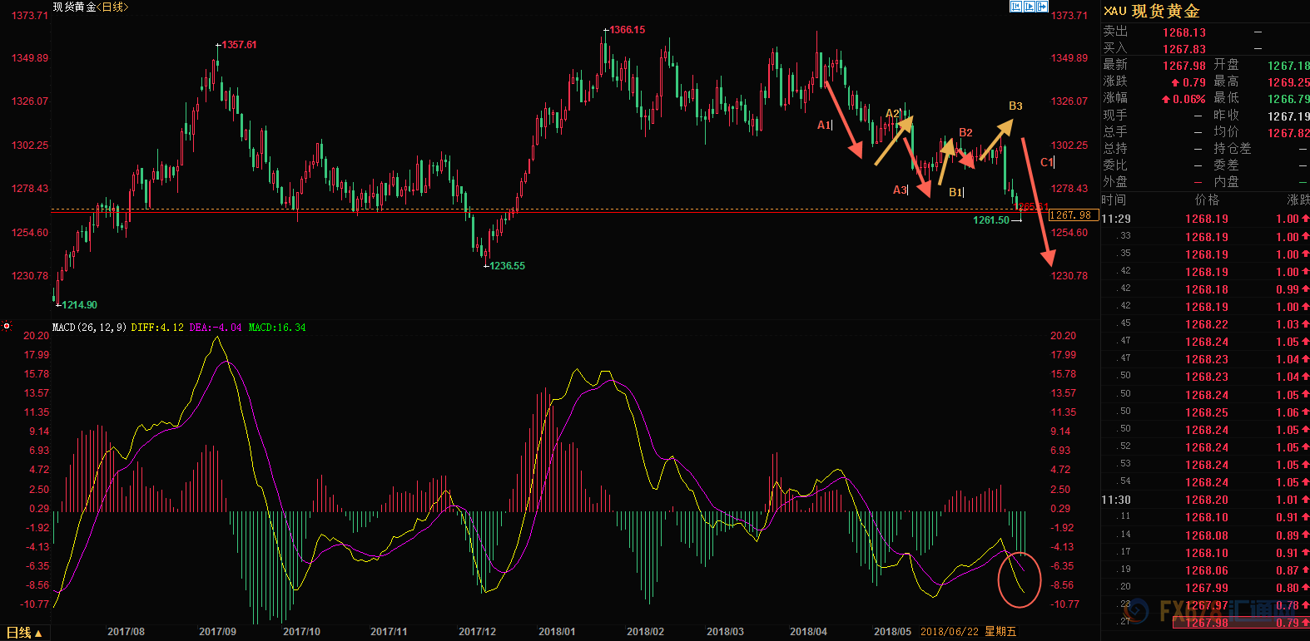Viewport: 1310px width, 641px height.
Task: Click the 均价 value 1267.82
Action: coord(1288,133)
